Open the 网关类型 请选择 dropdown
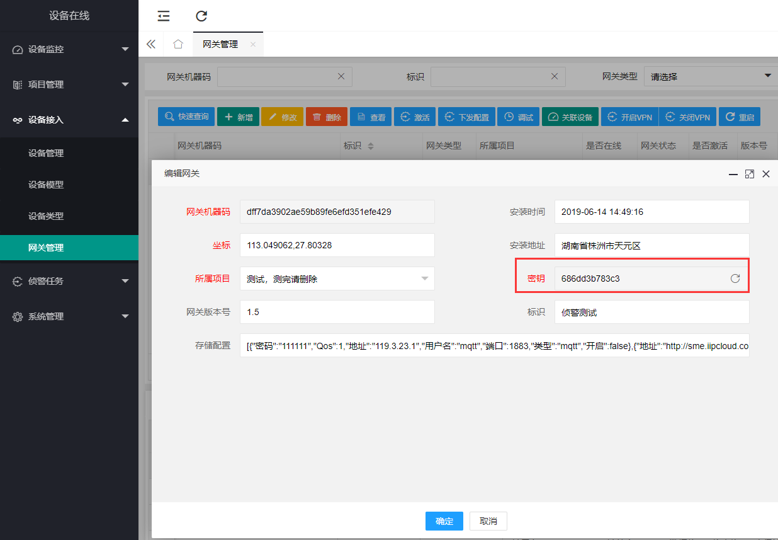Image resolution: width=778 pixels, height=540 pixels. [x=710, y=76]
